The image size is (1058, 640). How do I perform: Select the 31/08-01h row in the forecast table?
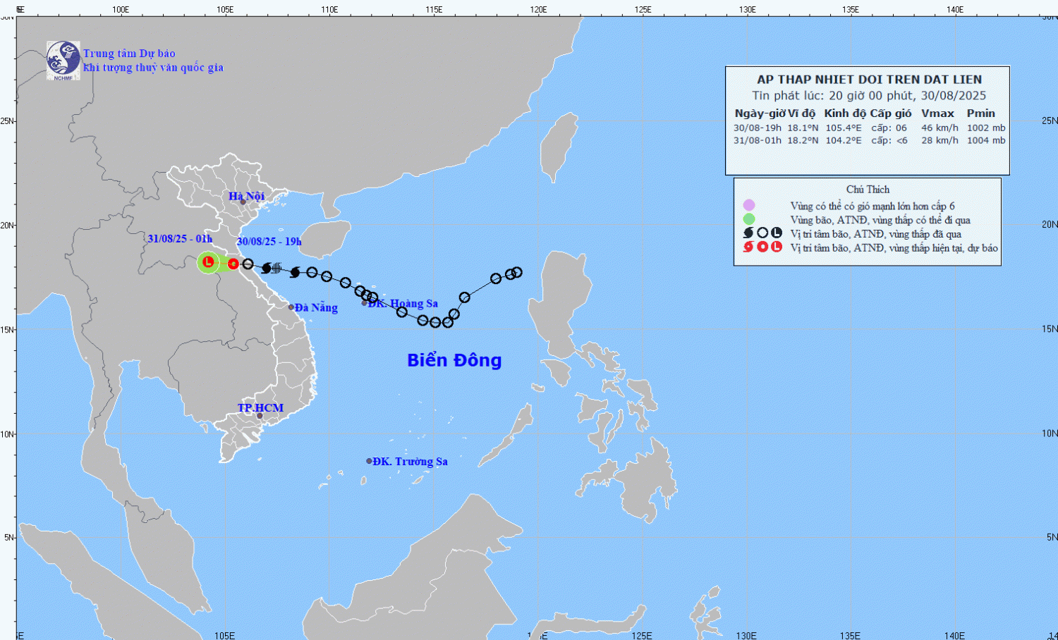868,140
